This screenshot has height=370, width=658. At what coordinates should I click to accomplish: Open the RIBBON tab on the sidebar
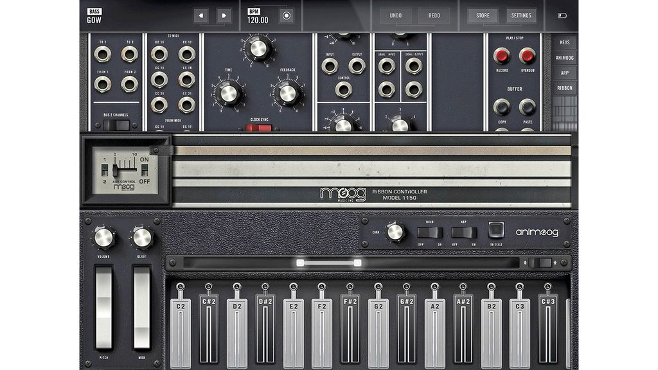click(x=565, y=89)
